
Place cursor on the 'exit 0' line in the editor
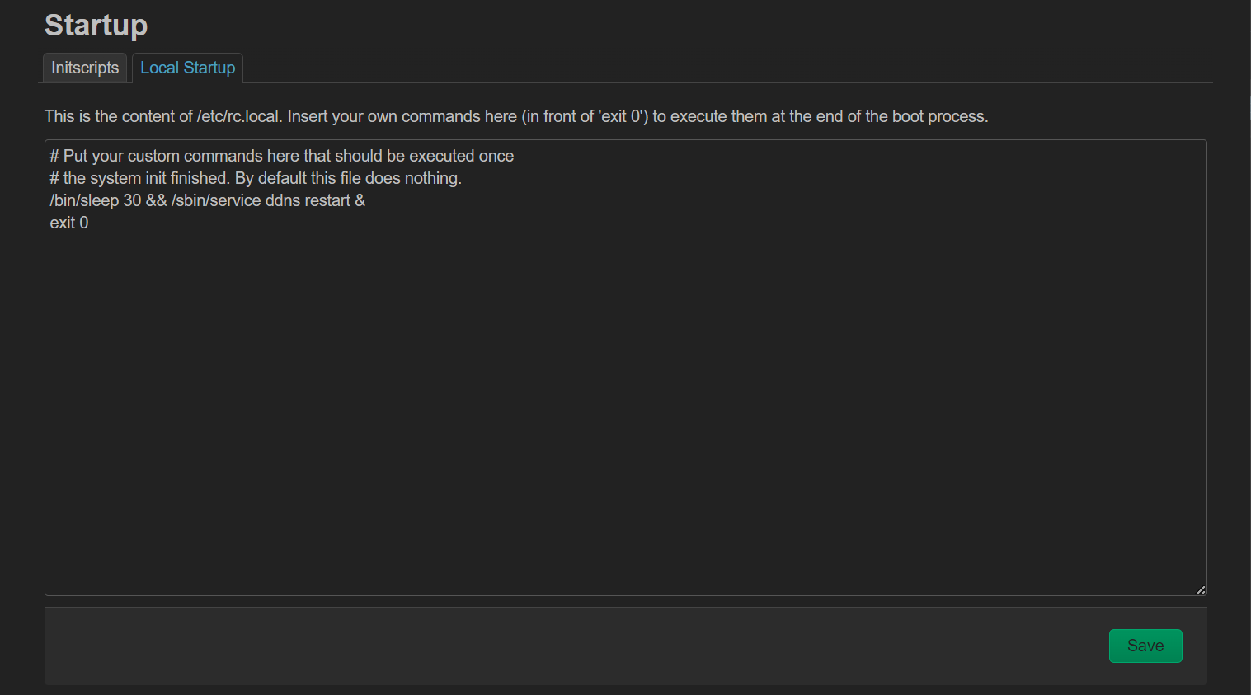(x=69, y=223)
